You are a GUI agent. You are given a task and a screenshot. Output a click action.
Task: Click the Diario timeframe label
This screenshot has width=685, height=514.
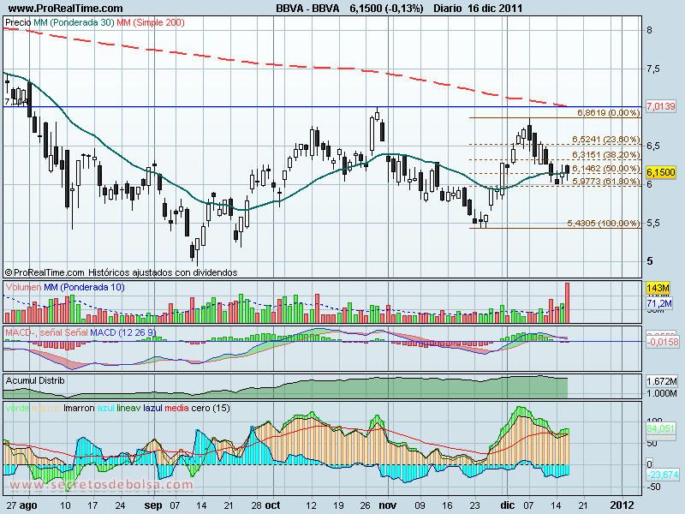[447, 8]
